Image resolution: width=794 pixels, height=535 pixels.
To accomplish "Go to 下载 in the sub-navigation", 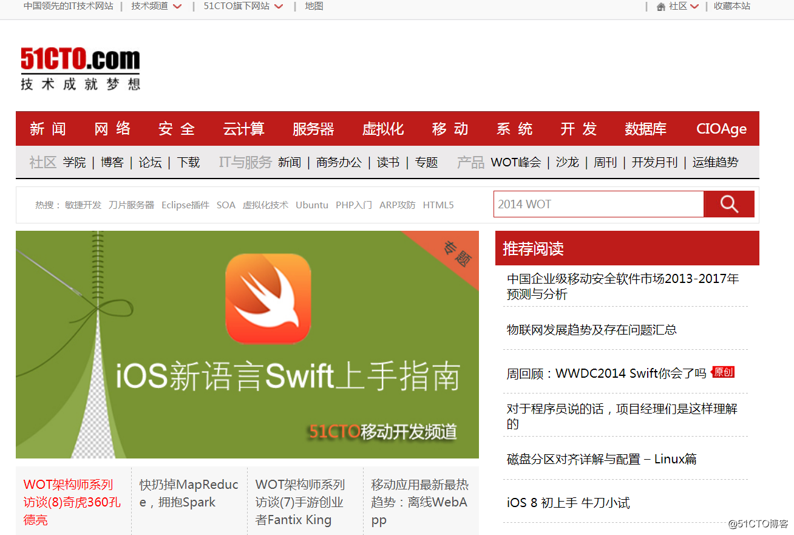I will 188,162.
